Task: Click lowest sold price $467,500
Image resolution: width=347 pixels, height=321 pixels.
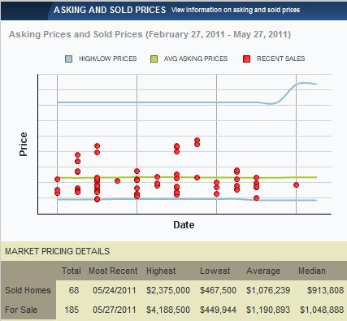Action: tap(218, 290)
